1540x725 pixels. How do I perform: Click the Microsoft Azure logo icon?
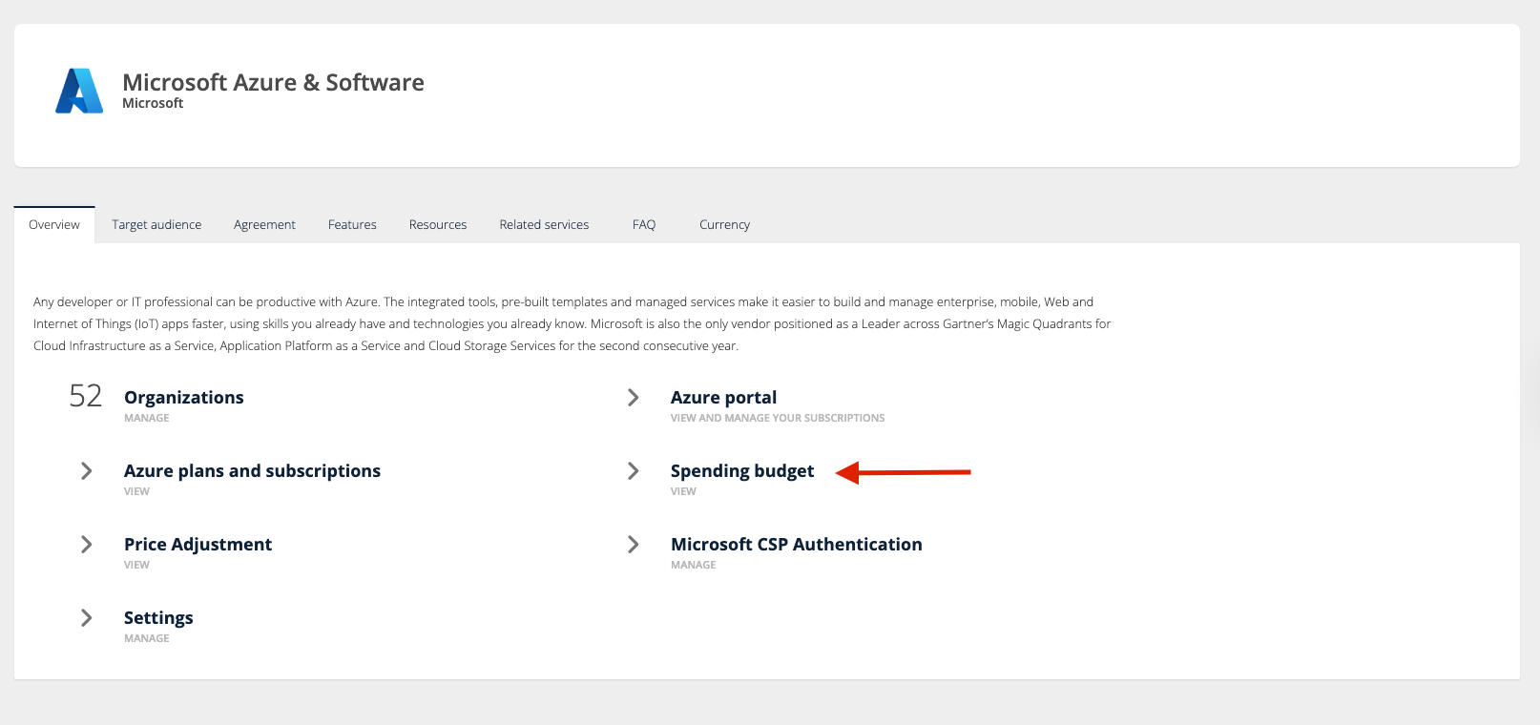79,91
